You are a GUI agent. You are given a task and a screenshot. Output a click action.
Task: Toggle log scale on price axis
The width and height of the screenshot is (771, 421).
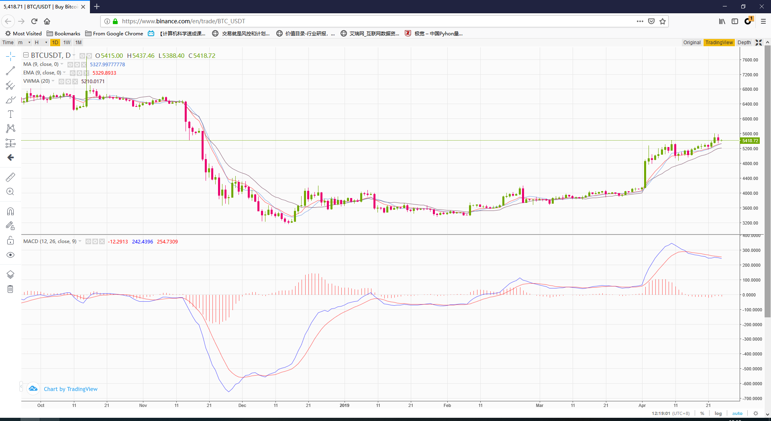point(718,413)
